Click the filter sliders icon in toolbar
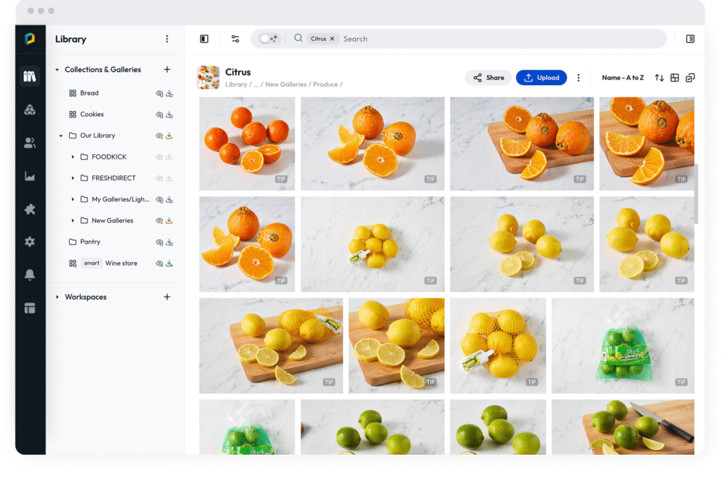The width and height of the screenshot is (728, 478). point(235,39)
